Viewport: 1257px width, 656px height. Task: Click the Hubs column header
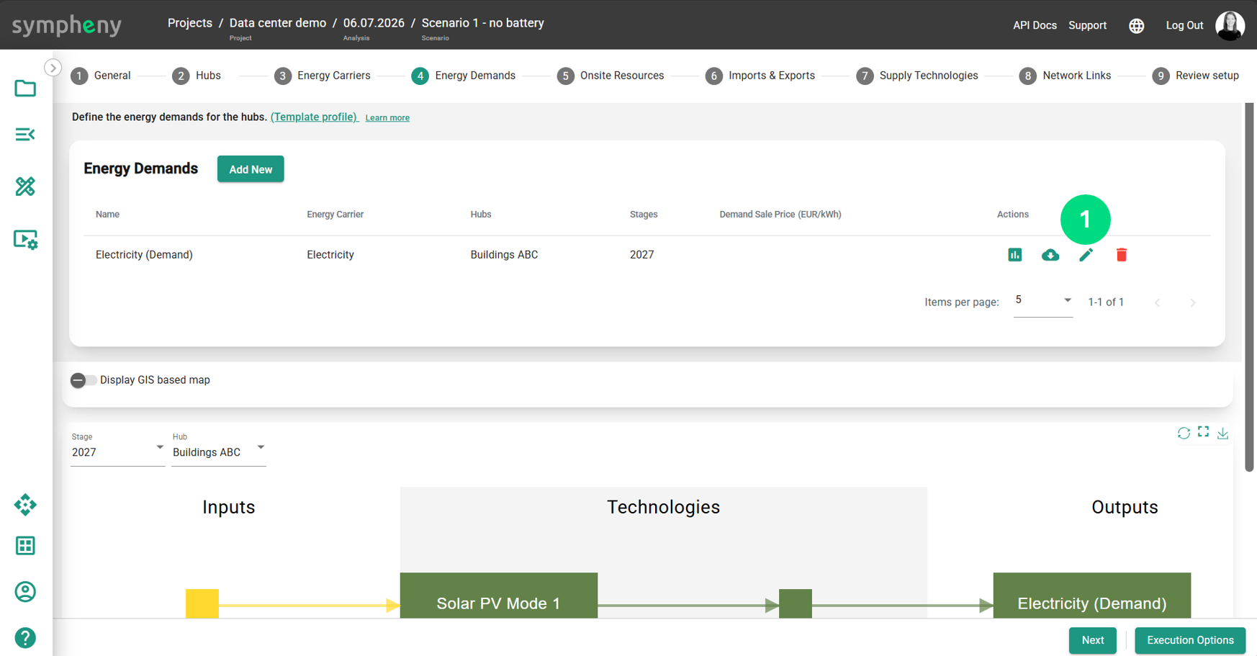[x=481, y=215]
